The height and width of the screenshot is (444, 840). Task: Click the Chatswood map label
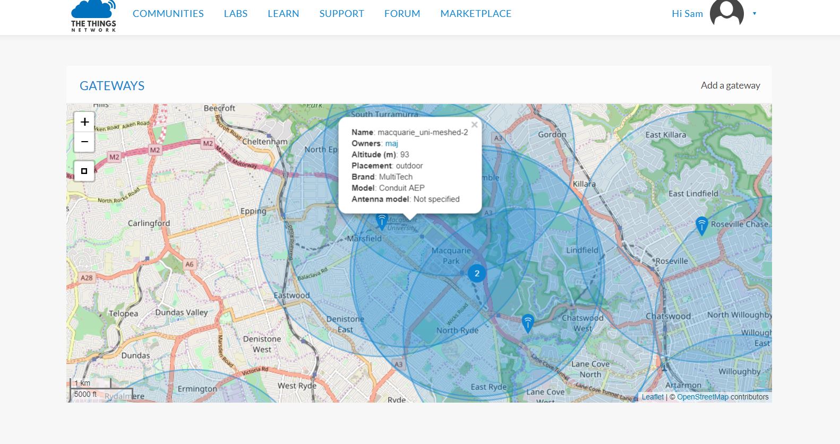pos(668,317)
